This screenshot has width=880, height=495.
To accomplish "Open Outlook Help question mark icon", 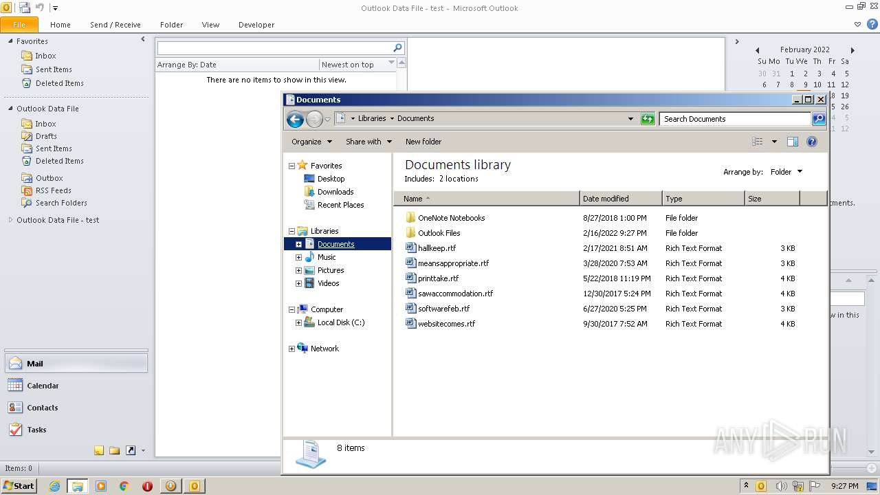I will point(872,24).
